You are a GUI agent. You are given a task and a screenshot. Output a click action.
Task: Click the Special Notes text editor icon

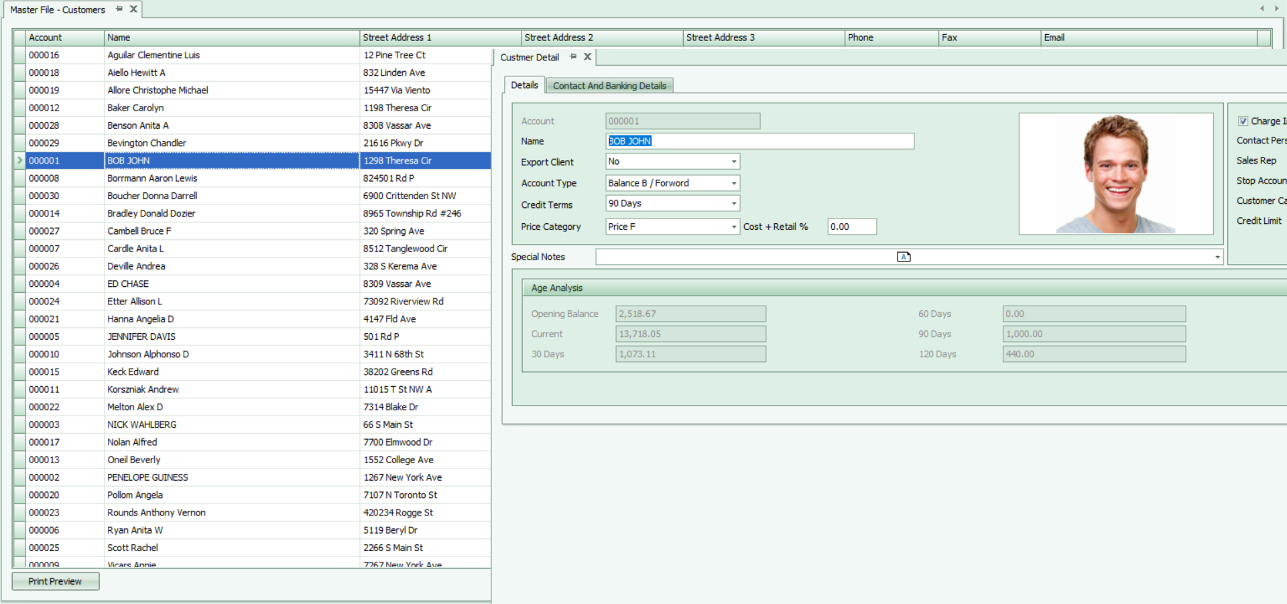(904, 257)
